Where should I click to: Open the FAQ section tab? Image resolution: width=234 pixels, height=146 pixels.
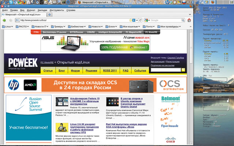click(125, 70)
